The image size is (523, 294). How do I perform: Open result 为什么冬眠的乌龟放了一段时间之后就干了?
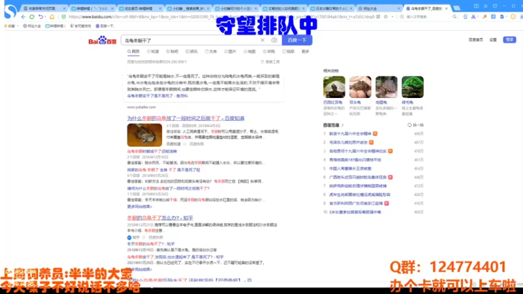tap(186, 118)
